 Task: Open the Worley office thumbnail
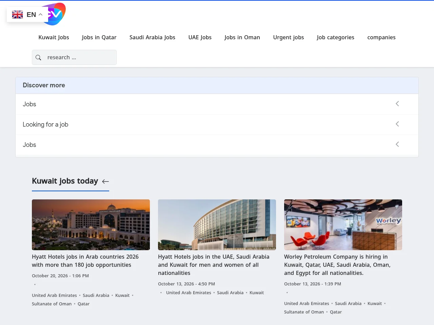point(343,225)
